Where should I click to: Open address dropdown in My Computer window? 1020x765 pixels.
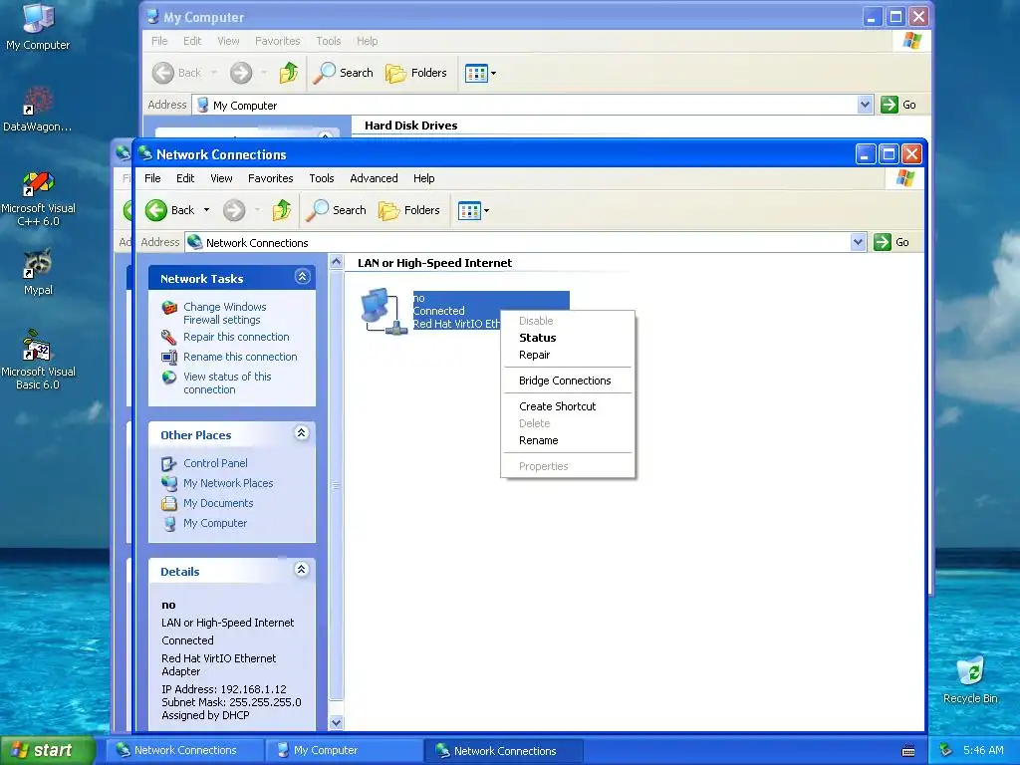[x=865, y=105]
